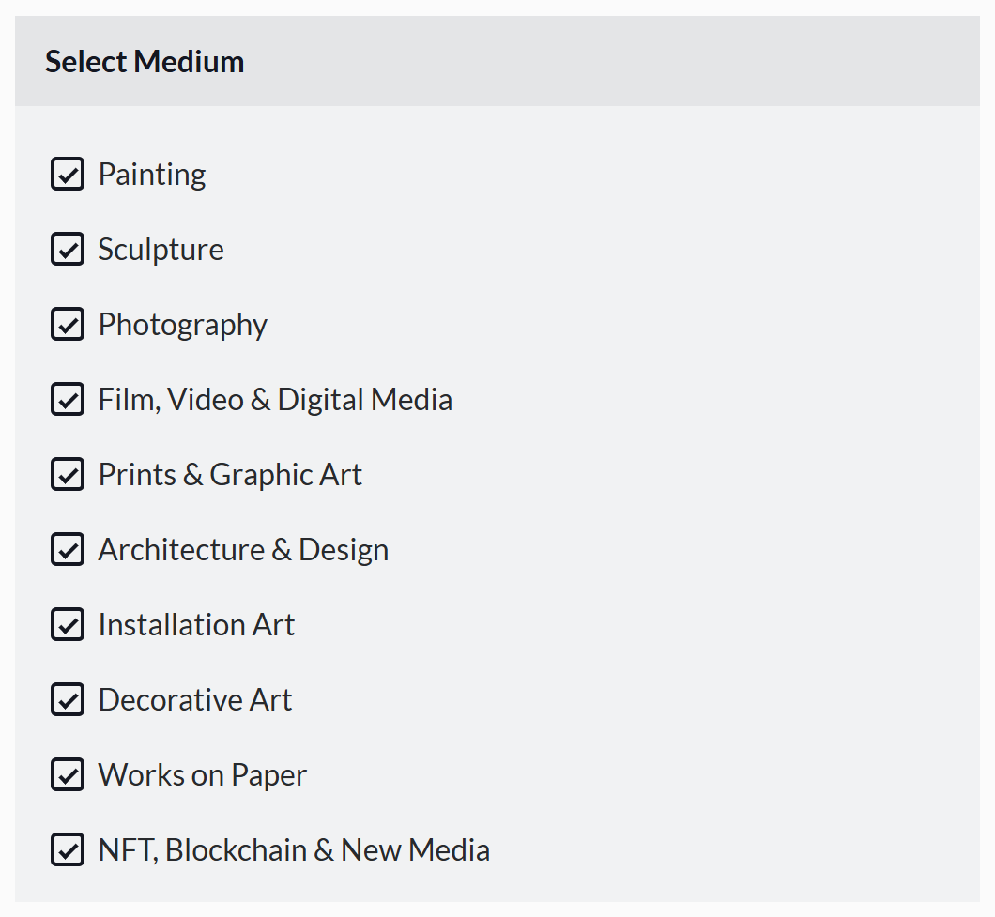995x917 pixels.
Task: Click the Select Medium header
Action: [x=145, y=62]
